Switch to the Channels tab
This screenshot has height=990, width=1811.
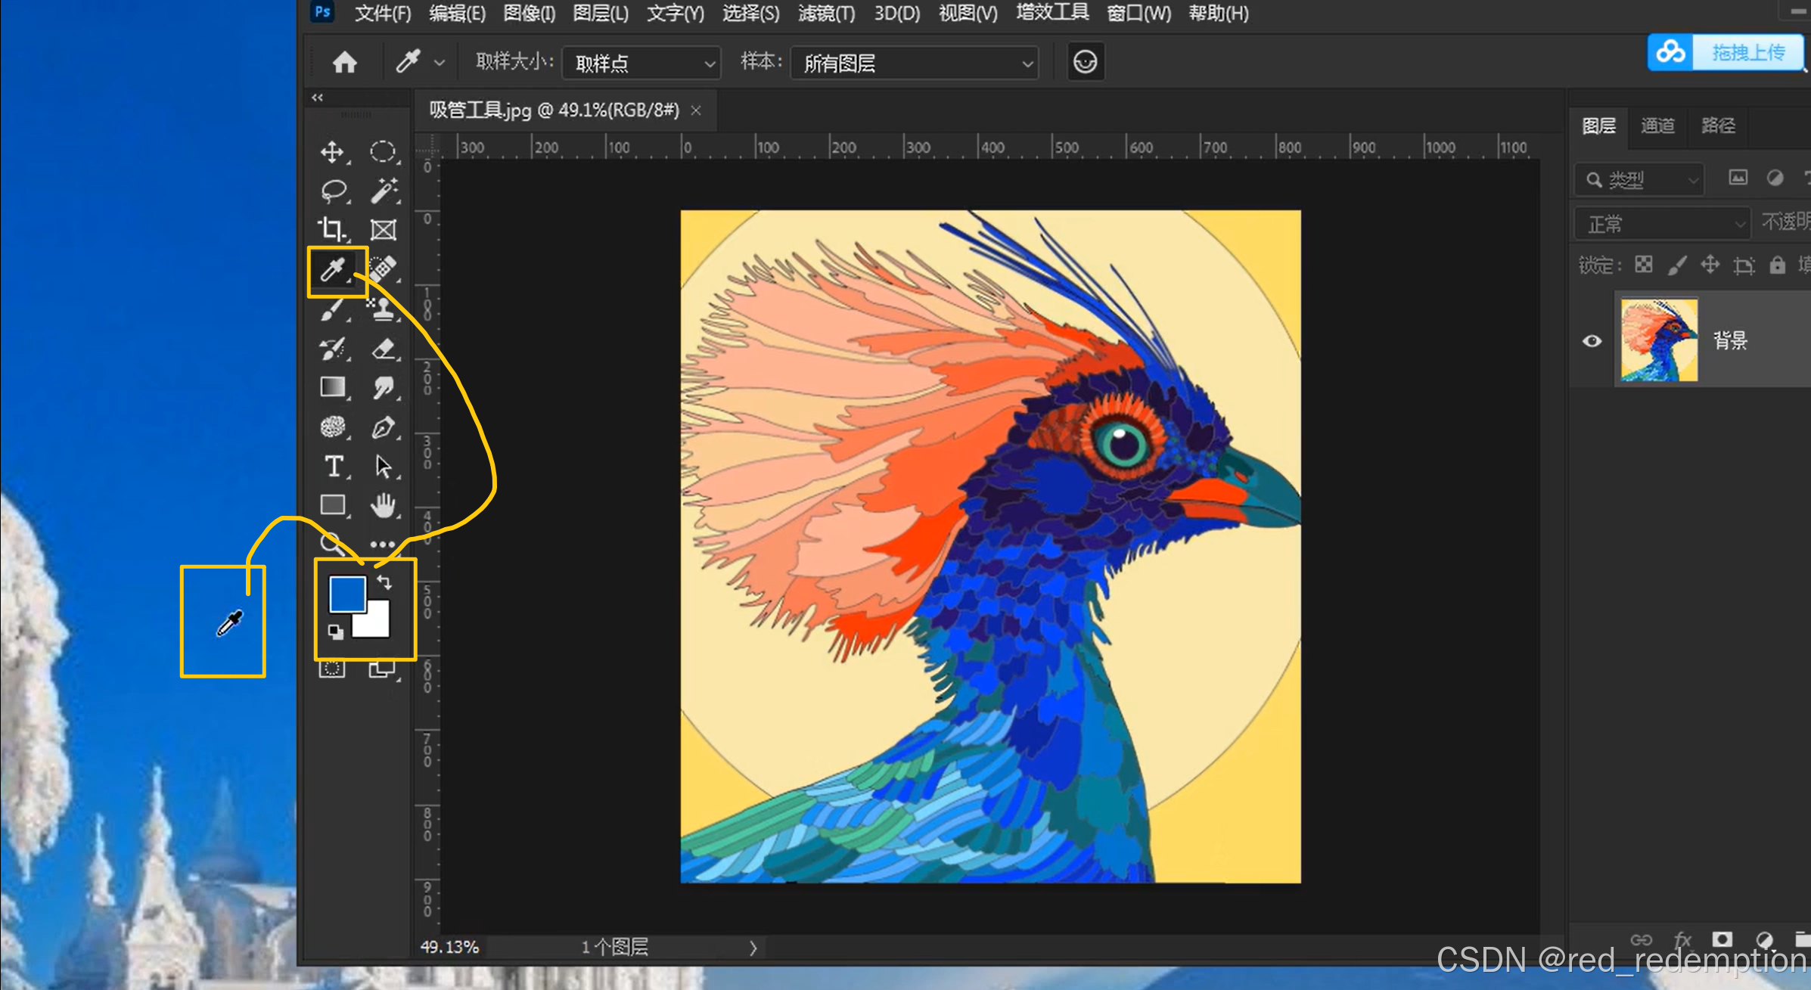tap(1657, 126)
